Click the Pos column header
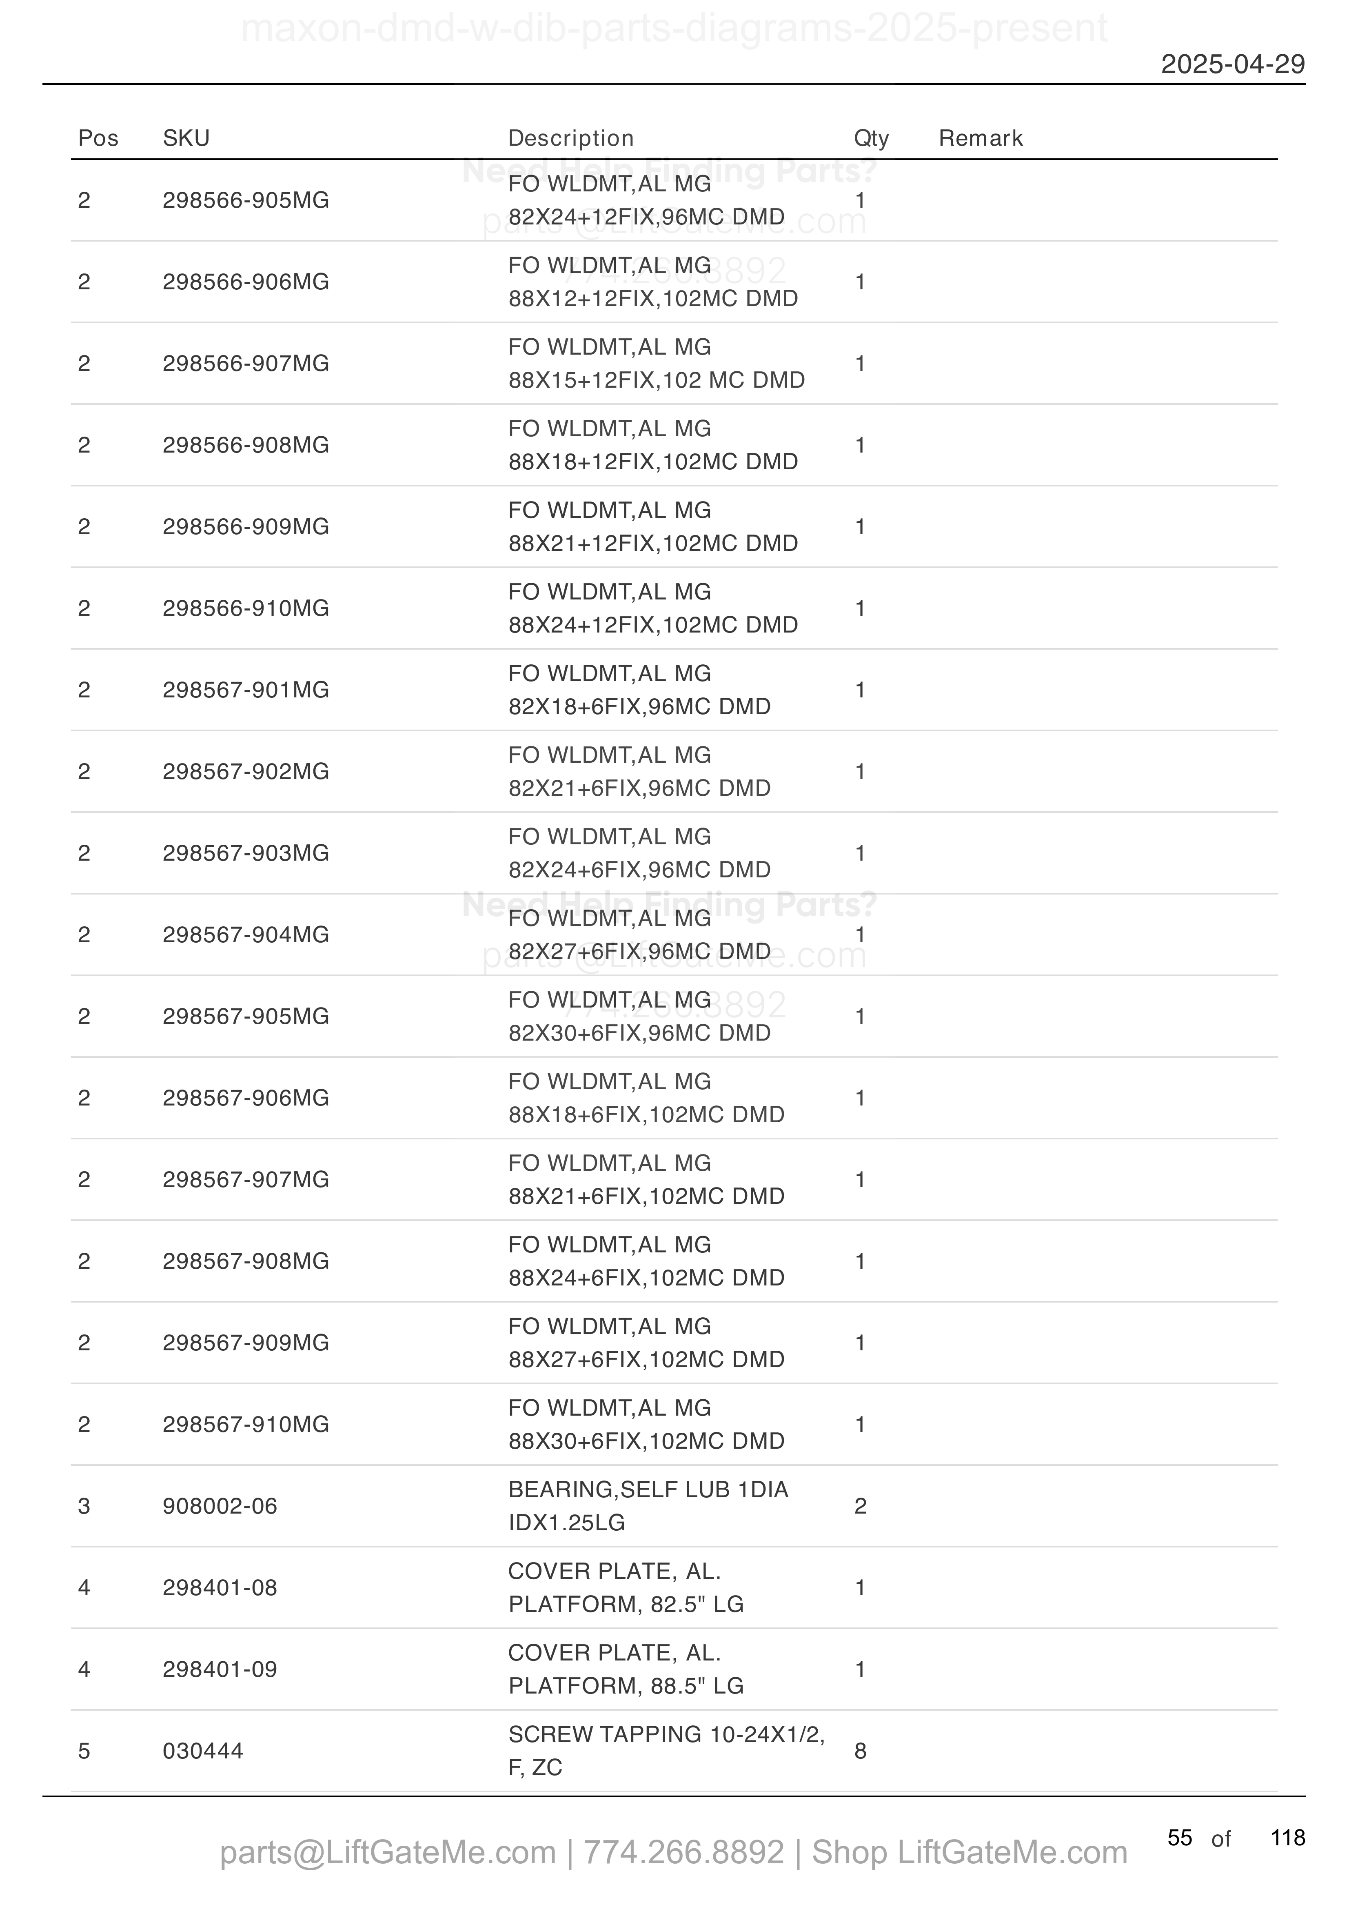 (x=98, y=138)
